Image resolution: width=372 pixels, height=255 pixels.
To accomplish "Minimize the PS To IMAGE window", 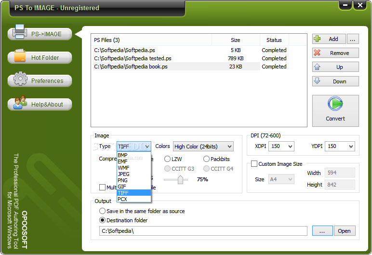I will [x=345, y=5].
